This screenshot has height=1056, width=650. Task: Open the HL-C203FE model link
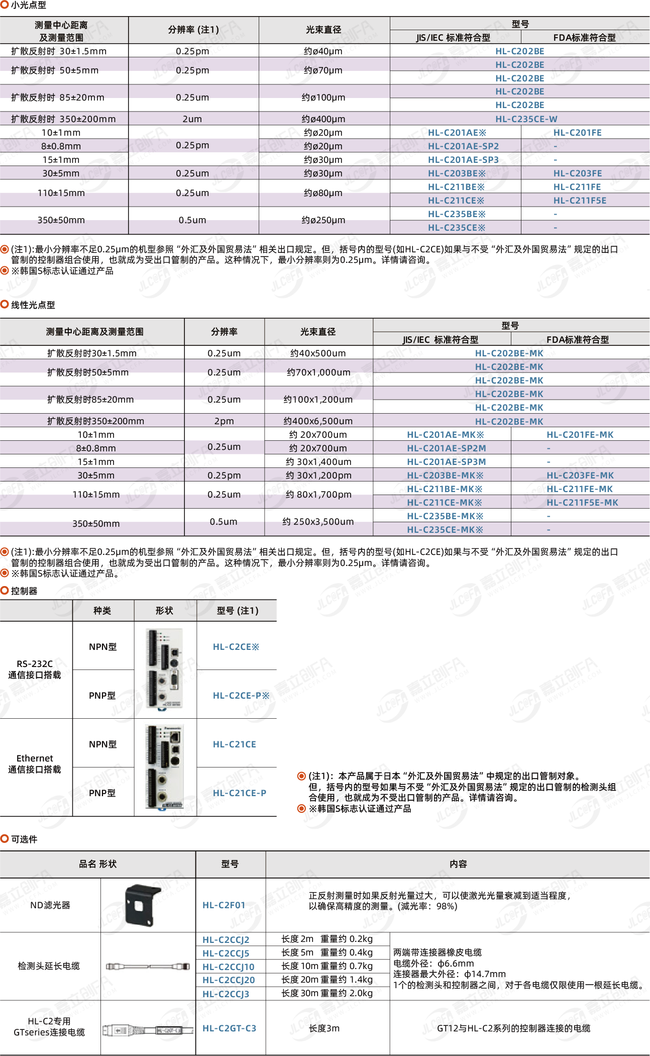pos(578,173)
